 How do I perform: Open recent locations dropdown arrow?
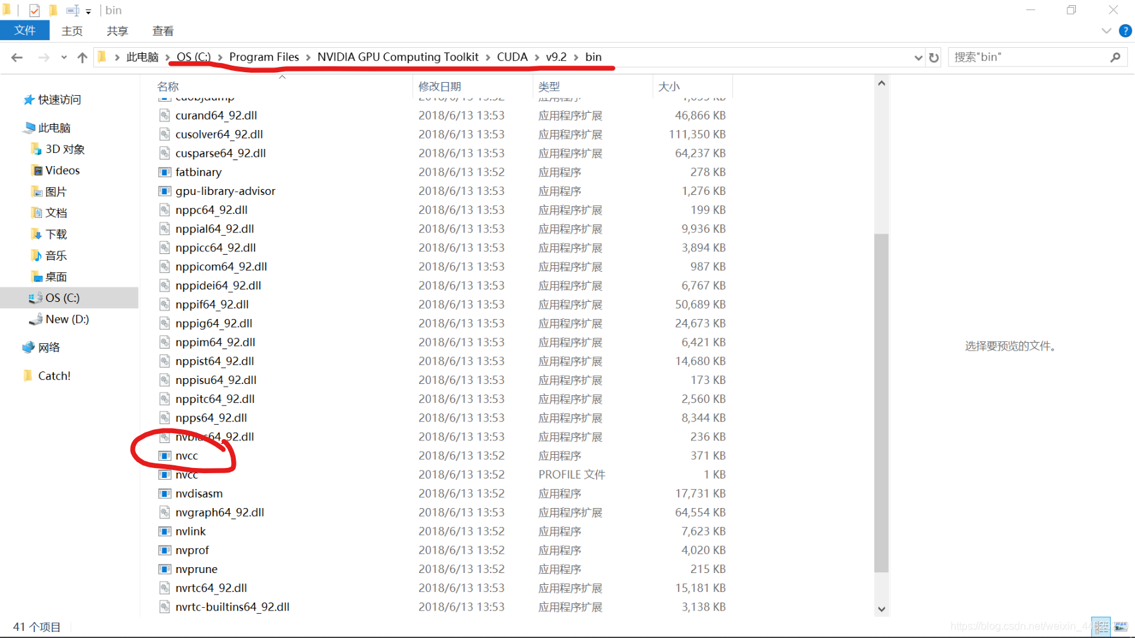click(64, 58)
